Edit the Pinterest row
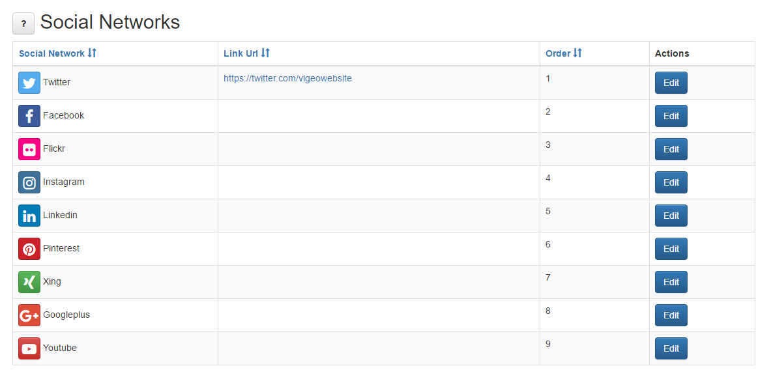The image size is (771, 379). pos(671,249)
